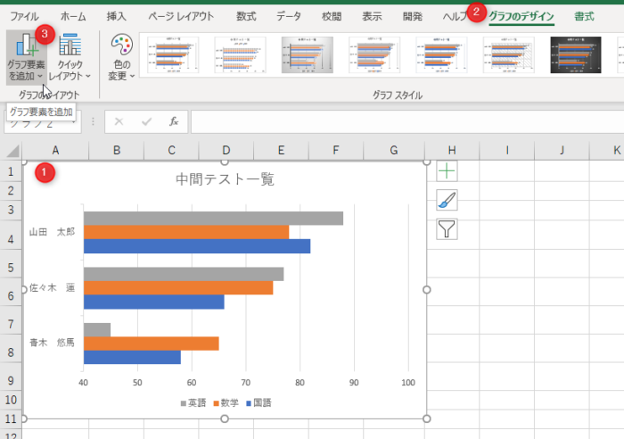Open the ファイル menu
This screenshot has height=439, width=624.
24,16
